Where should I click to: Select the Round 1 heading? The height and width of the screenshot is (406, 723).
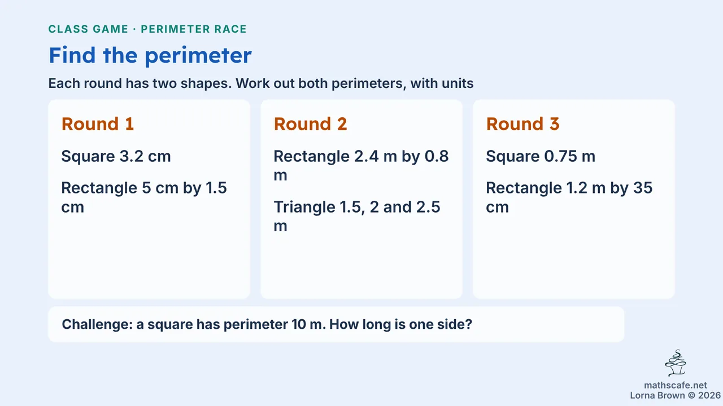pyautogui.click(x=98, y=124)
